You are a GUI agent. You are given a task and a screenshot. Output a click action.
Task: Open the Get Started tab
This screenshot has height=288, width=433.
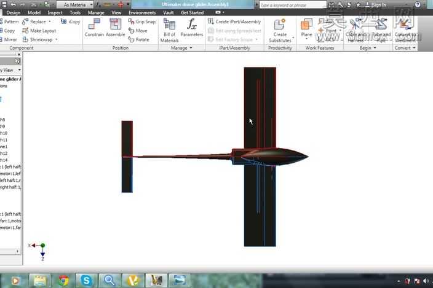(192, 13)
